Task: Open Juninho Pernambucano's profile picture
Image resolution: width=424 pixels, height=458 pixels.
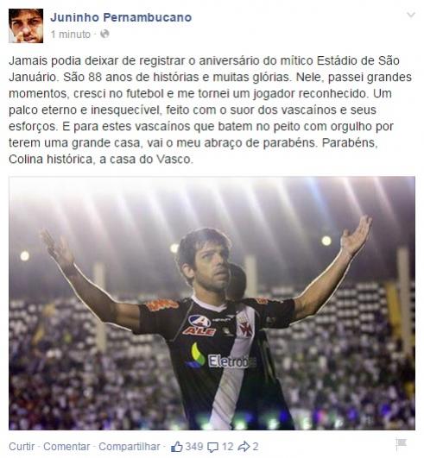Action: point(26,26)
